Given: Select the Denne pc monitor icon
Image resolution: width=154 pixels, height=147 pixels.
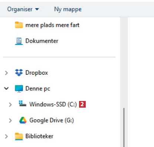Looking at the screenshot, I should [x=19, y=89].
